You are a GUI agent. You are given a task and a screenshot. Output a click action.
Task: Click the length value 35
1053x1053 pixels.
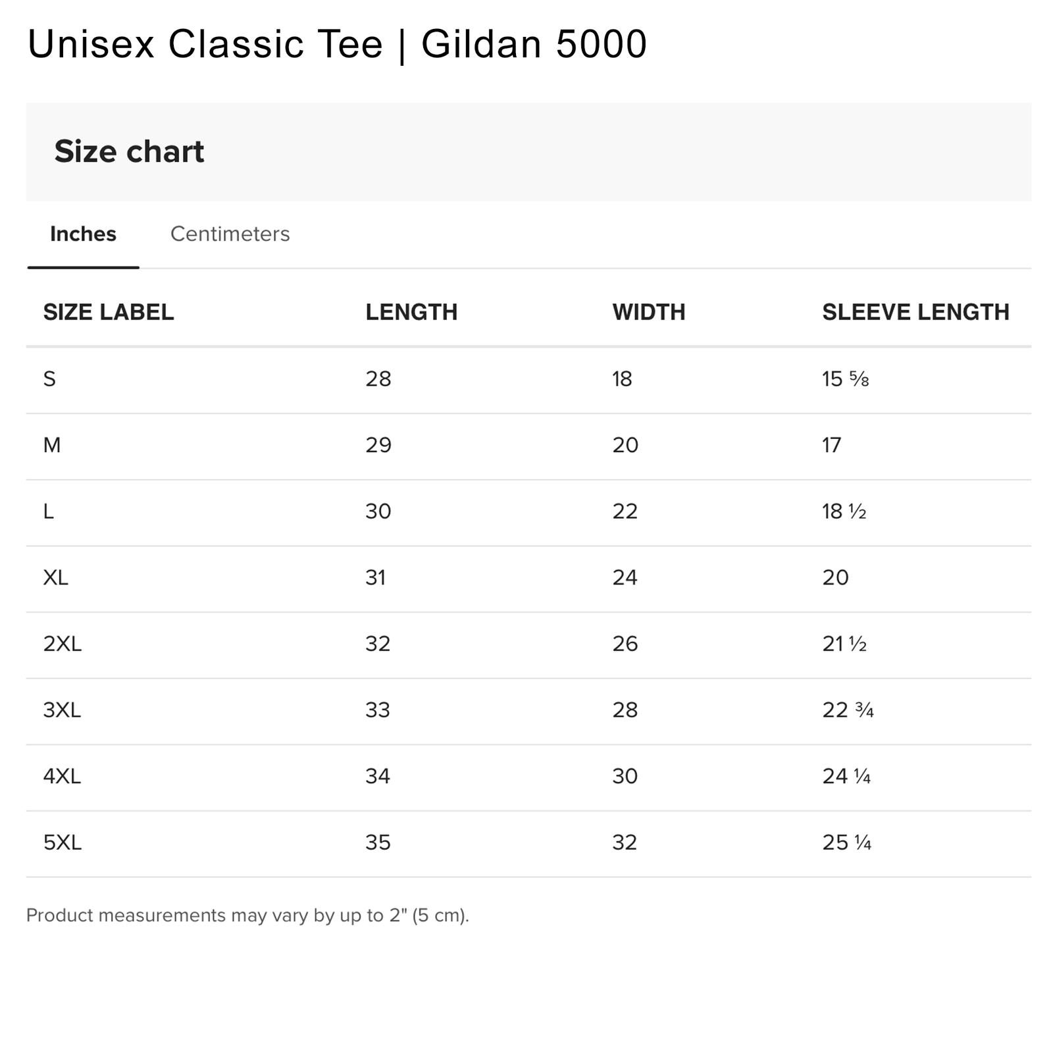[378, 842]
